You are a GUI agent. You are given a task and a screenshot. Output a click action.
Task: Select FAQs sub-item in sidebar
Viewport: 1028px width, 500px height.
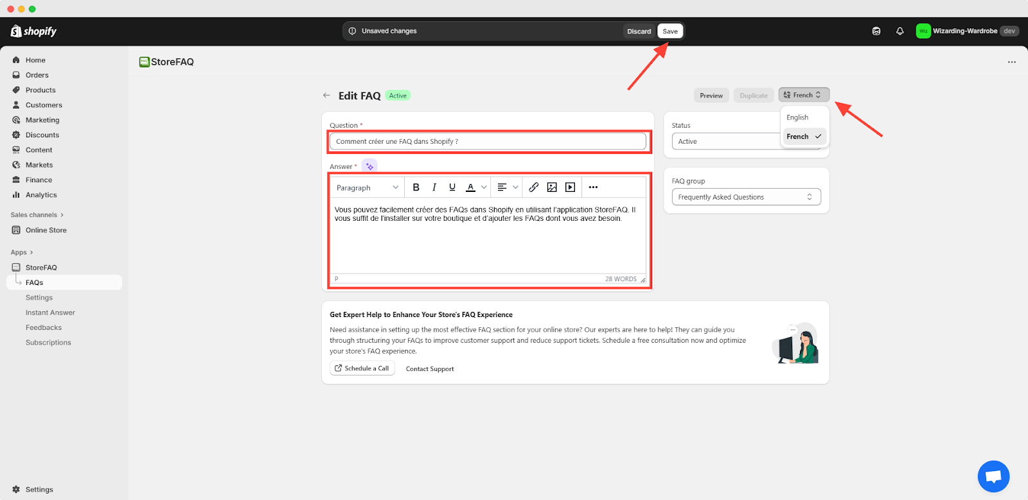pos(64,282)
